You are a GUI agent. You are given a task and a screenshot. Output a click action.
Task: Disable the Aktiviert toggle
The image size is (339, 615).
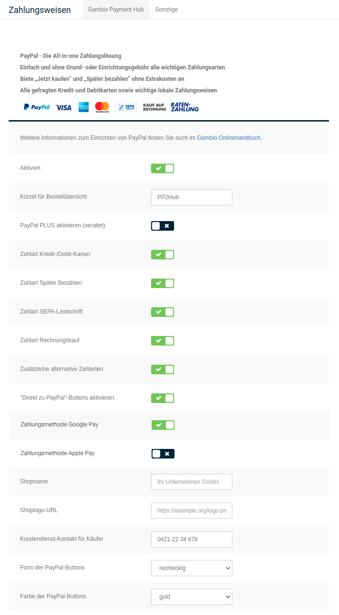[163, 168]
